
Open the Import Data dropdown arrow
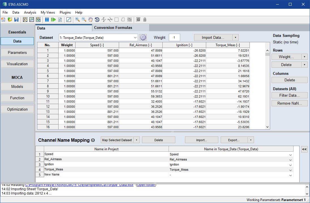click(235, 37)
